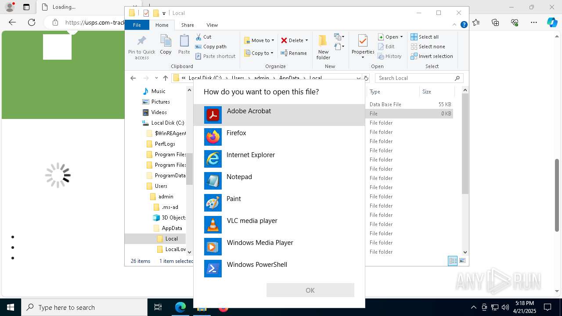Open the Move to dropdown
Viewport: 562px width, 316px height.
point(259,40)
